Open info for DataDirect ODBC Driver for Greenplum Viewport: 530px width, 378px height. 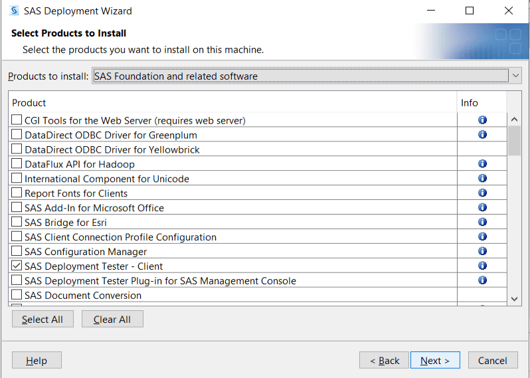pos(482,135)
